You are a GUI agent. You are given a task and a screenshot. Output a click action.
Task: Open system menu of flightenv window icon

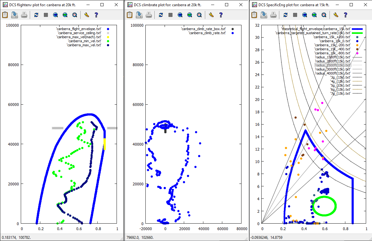tap(5, 5)
